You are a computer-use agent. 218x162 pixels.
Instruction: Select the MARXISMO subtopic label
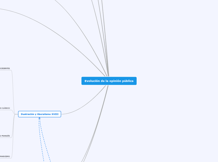click(5, 156)
